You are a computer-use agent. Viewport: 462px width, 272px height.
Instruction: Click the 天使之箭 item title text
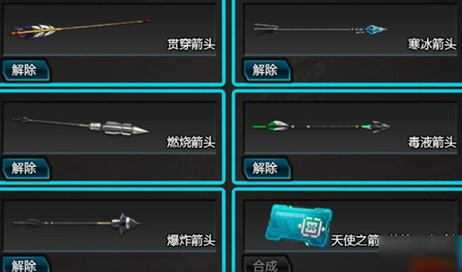pos(355,240)
